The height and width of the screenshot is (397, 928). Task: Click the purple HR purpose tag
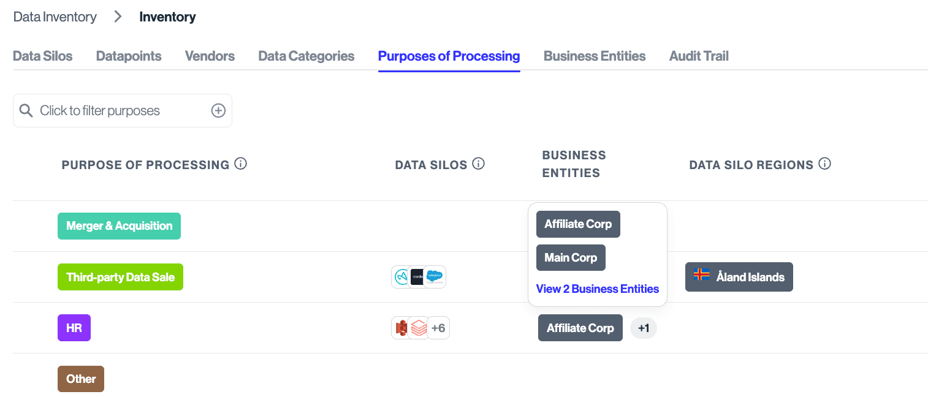pyautogui.click(x=74, y=328)
